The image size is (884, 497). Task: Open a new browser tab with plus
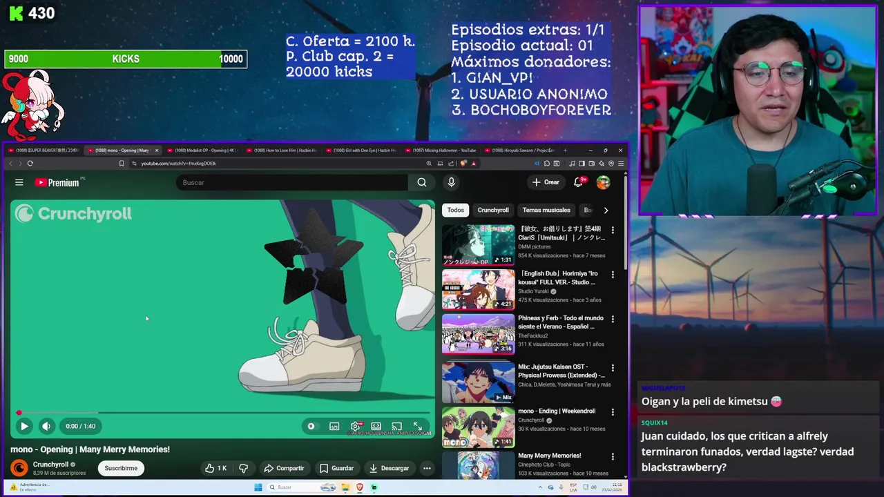(x=565, y=150)
